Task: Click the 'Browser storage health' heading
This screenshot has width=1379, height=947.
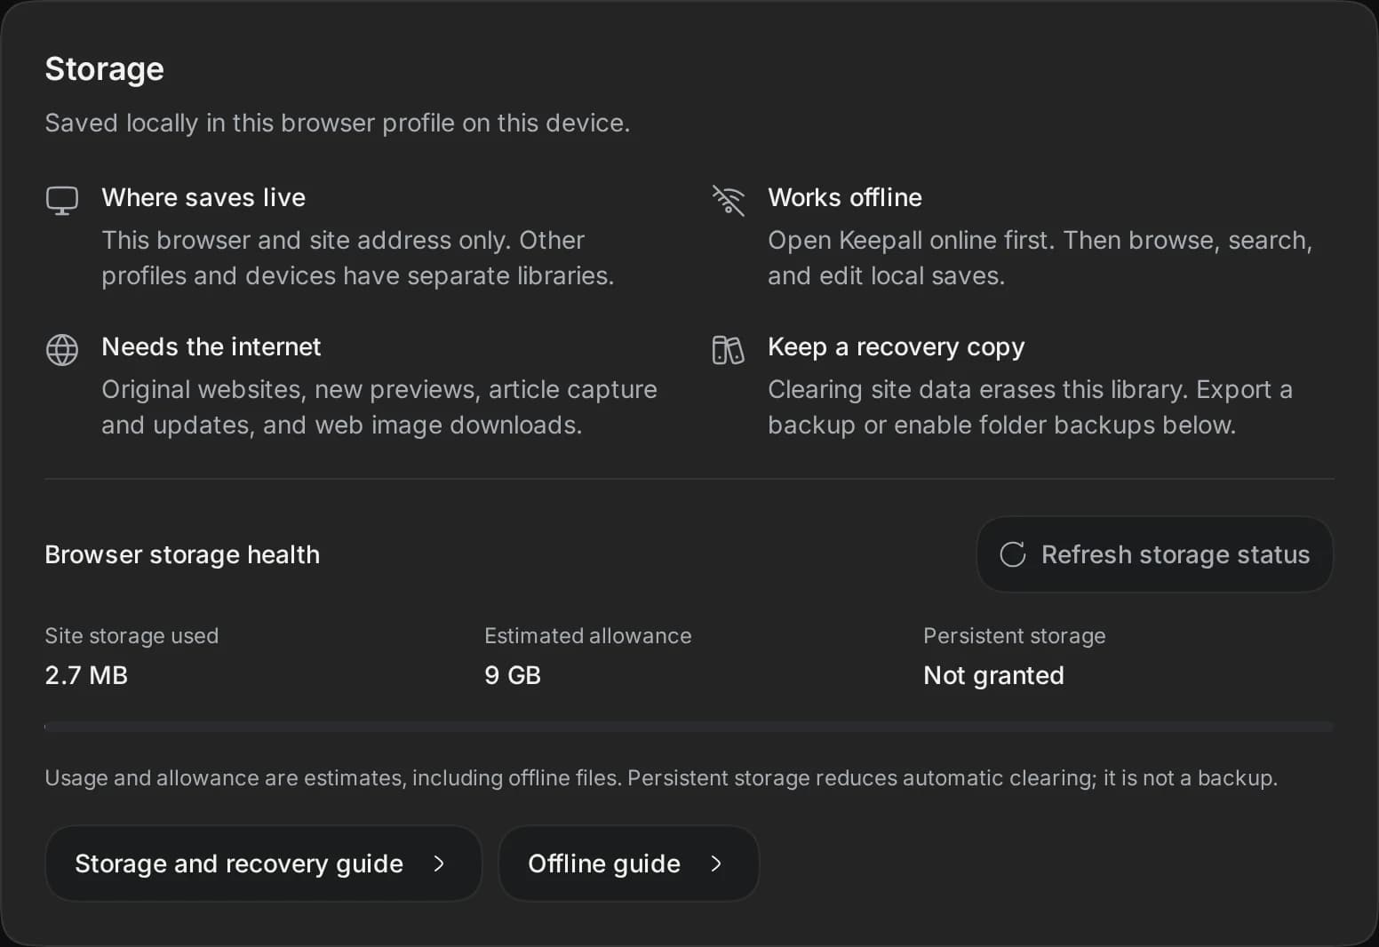Action: pos(182,554)
